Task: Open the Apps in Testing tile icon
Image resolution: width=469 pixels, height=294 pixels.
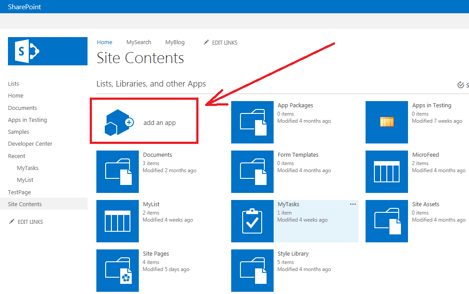Action: click(387, 122)
